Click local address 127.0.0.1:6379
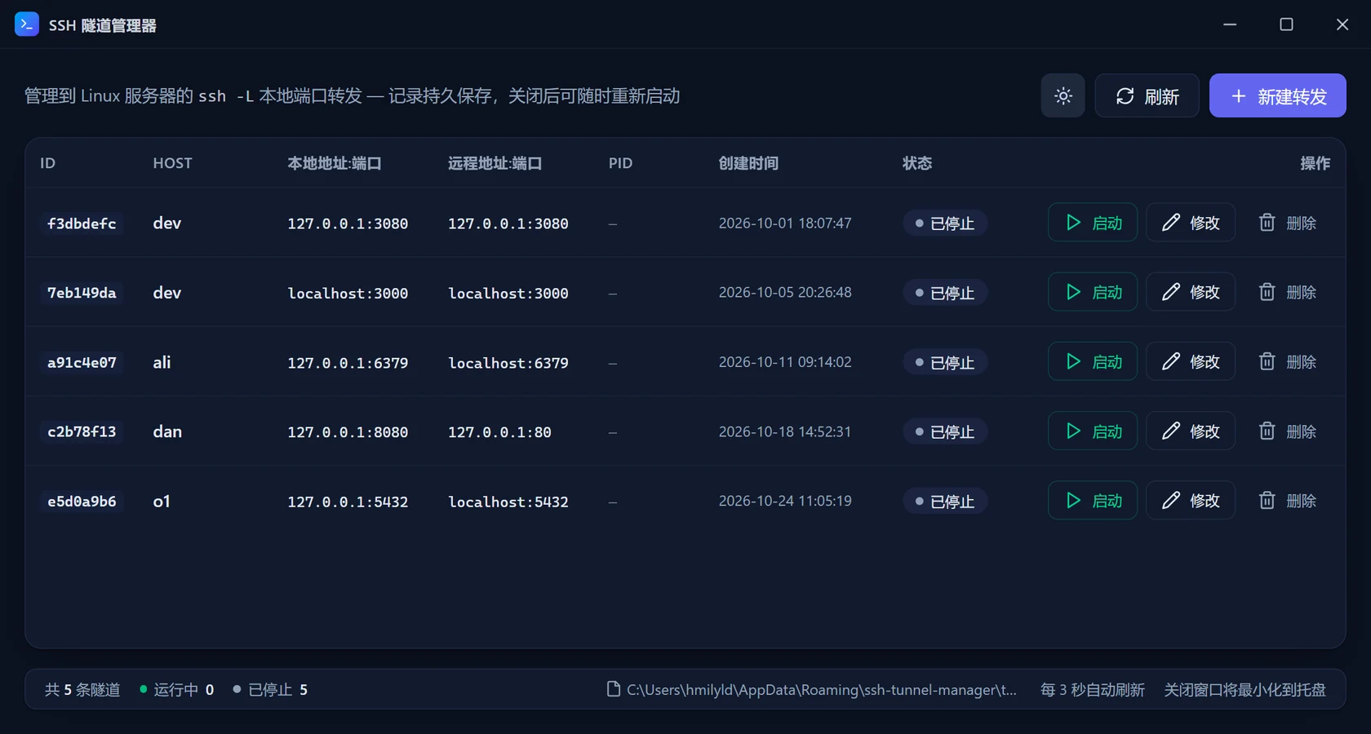This screenshot has width=1371, height=734. coord(348,363)
